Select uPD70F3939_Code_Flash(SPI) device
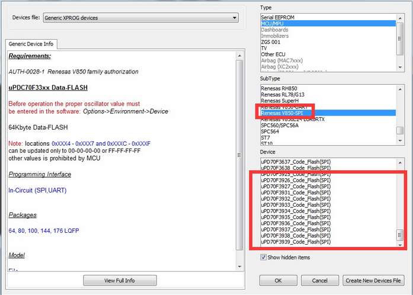The width and height of the screenshot is (413, 295). pyautogui.click(x=328, y=242)
